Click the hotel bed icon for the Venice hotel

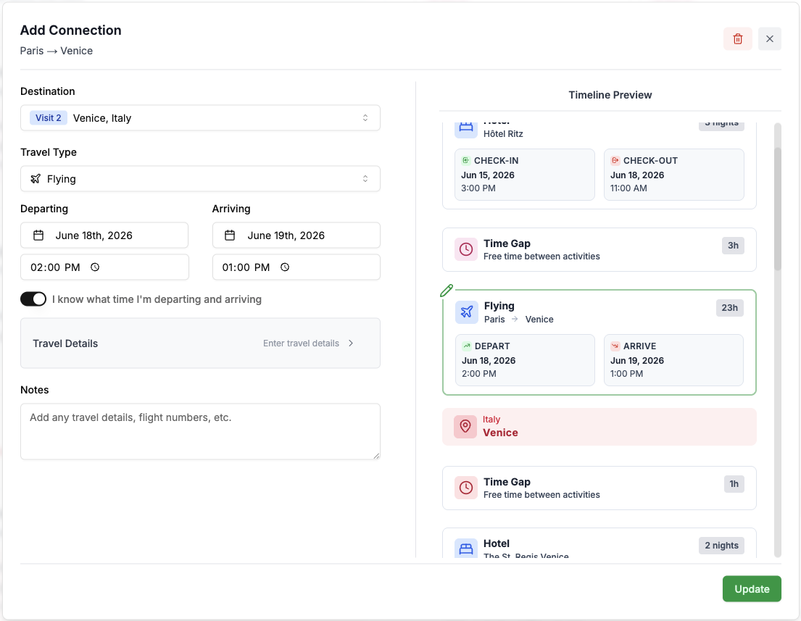pos(466,548)
